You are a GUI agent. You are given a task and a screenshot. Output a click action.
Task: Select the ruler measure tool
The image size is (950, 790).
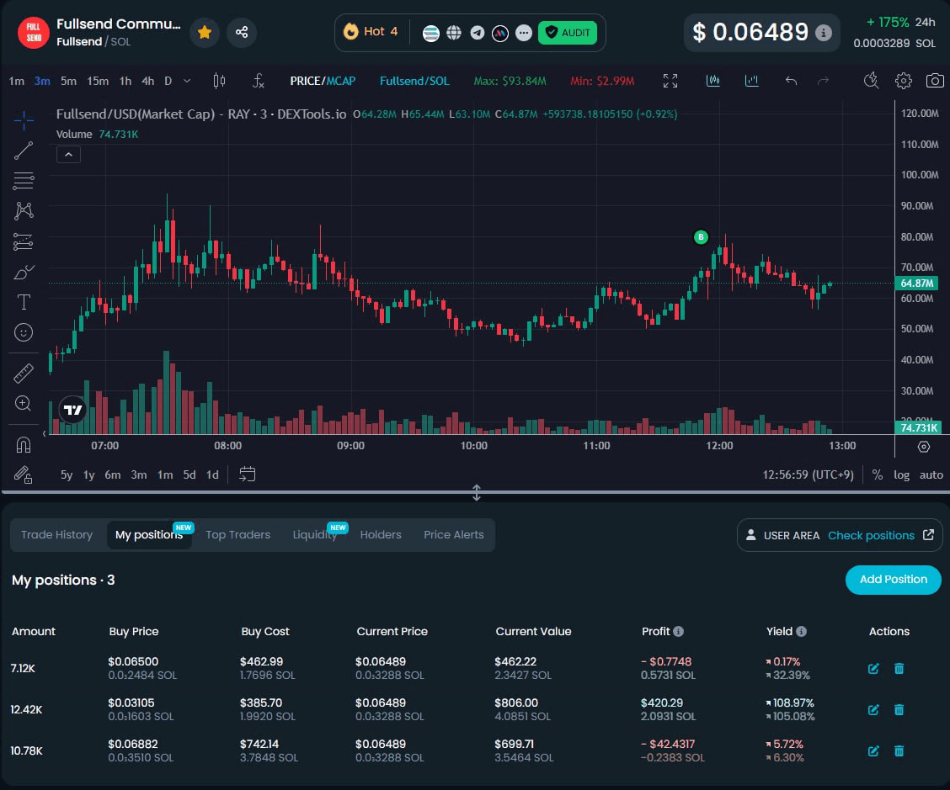pos(24,374)
